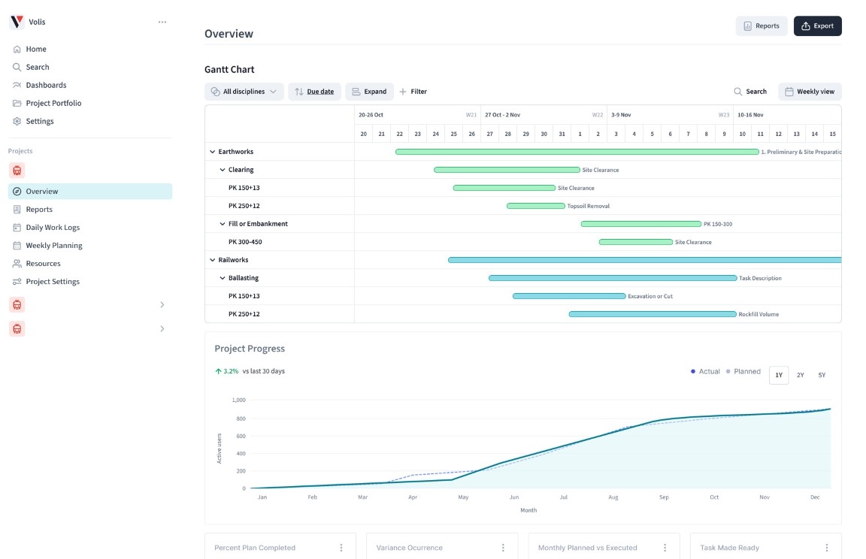
Task: Click the PK 300-450 Site Clearance bar
Action: pyautogui.click(x=636, y=242)
